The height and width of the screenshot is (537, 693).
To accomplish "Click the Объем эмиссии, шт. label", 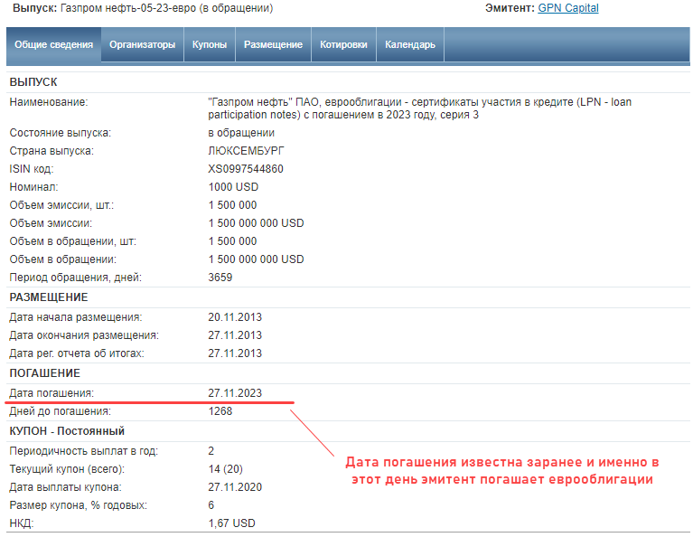I will click(x=61, y=205).
